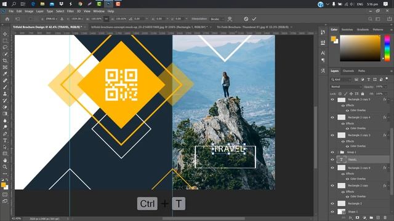Click the add layer mask icon
The width and height of the screenshot is (394, 221).
pyautogui.click(x=357, y=218)
